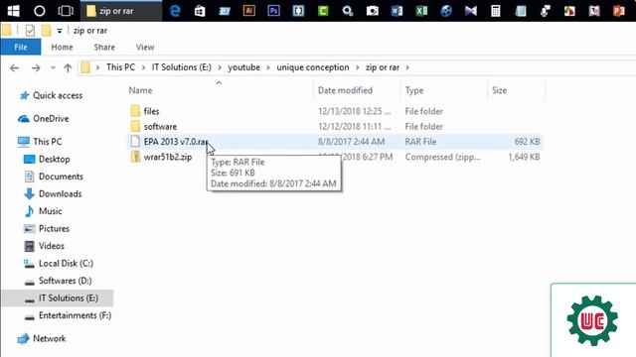Select the software folder
Viewport: 636px width, 357px height.
point(160,127)
